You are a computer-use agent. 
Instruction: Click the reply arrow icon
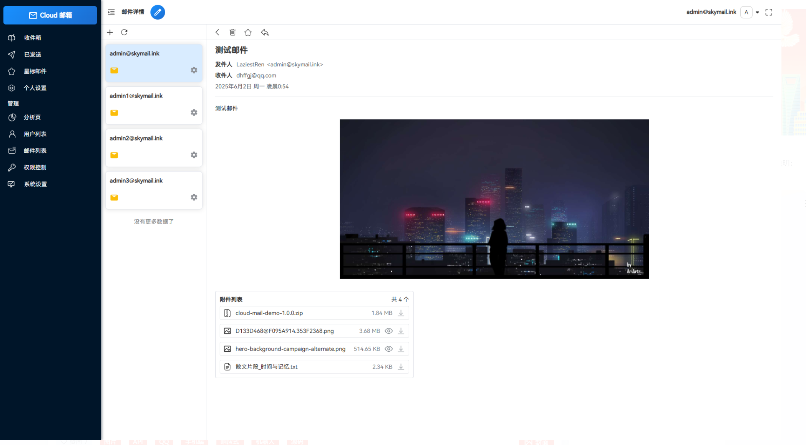265,32
